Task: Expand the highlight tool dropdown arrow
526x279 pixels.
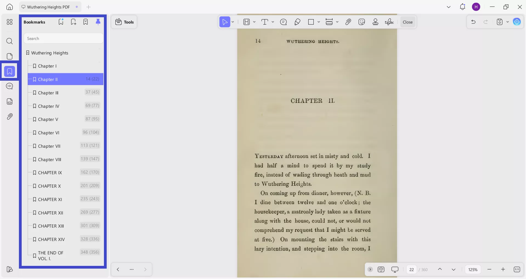Action: tap(254, 22)
